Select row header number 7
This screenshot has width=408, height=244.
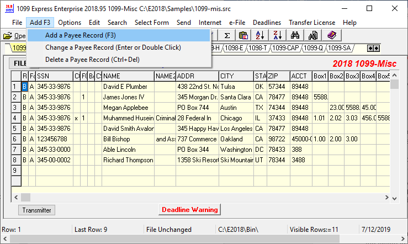coord(16,150)
